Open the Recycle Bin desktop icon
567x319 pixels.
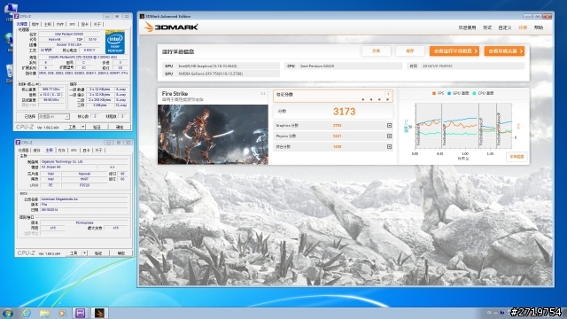[9, 71]
